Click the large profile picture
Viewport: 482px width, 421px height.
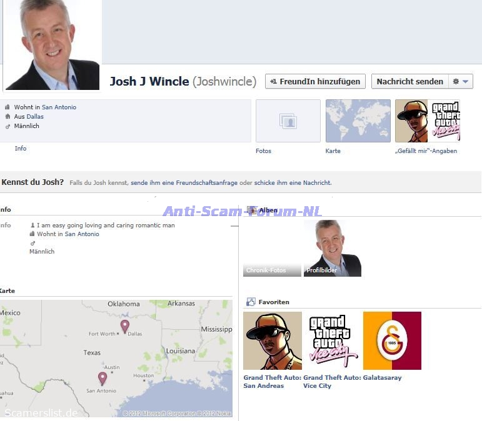click(x=52, y=44)
